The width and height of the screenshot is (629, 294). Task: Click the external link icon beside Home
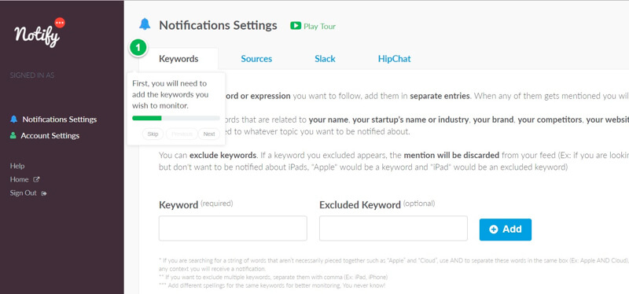[x=36, y=180]
